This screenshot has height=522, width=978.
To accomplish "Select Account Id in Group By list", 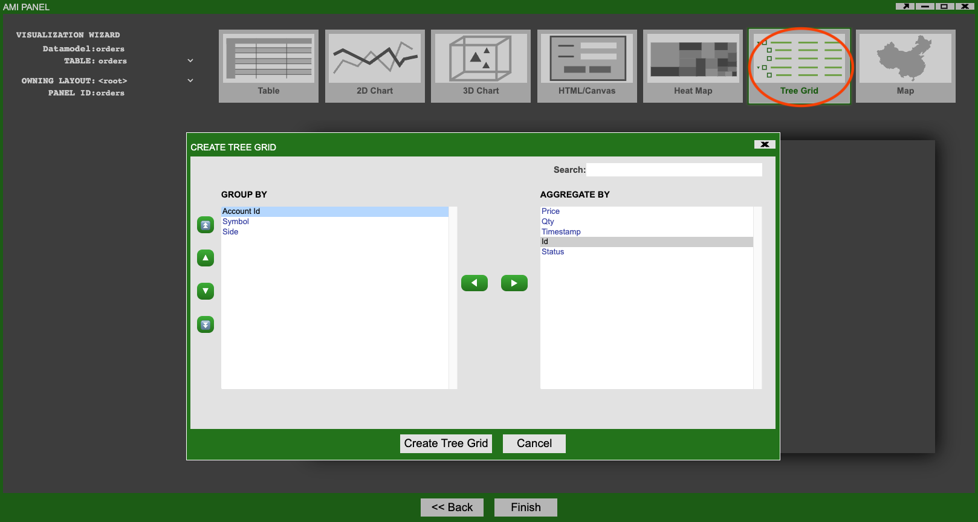I will [x=335, y=211].
